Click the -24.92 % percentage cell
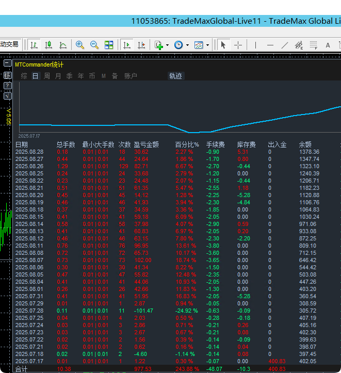This screenshot has height=373, width=341. tap(187, 311)
